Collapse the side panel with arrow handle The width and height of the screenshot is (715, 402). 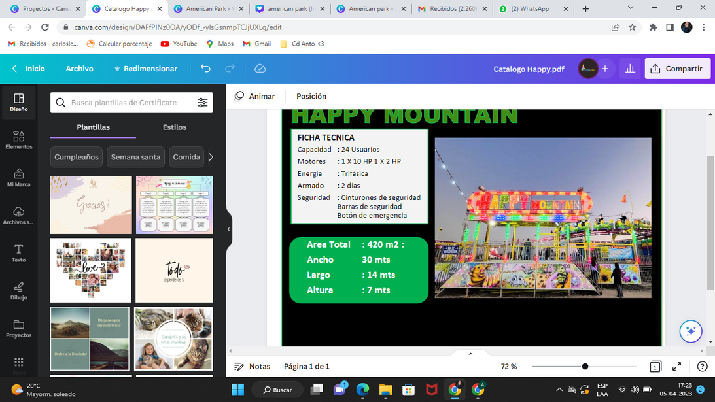[228, 229]
